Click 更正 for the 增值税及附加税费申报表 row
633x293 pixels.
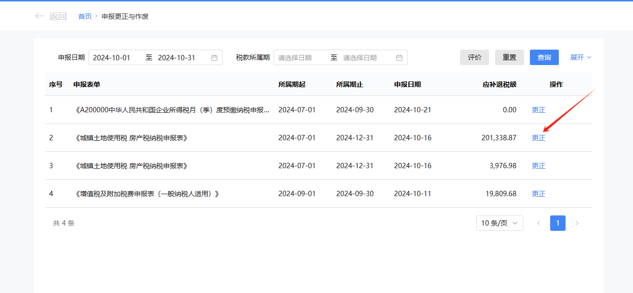[538, 193]
